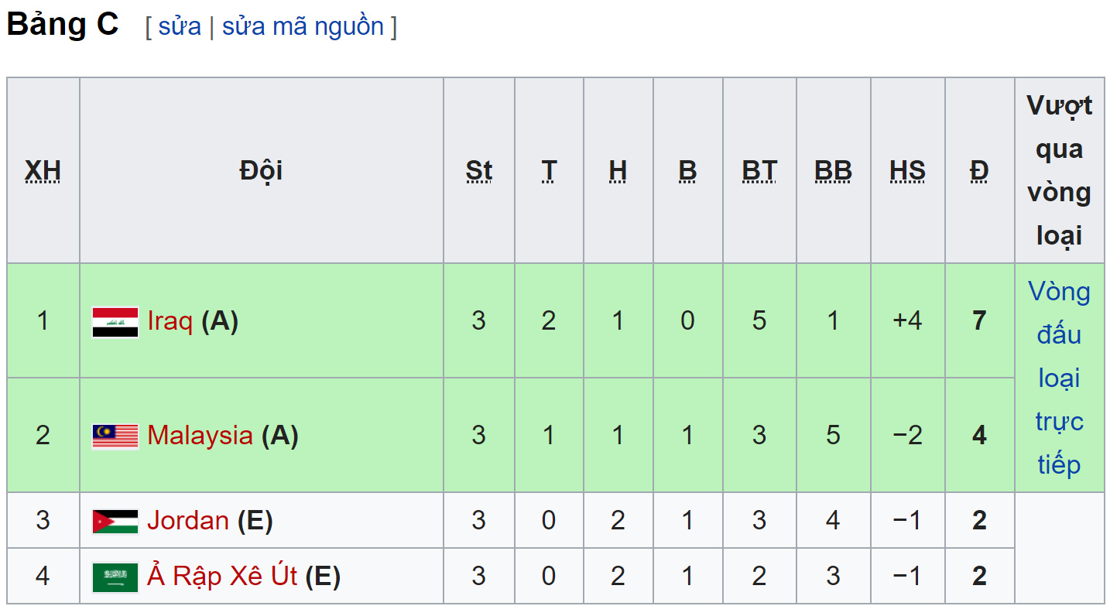
Task: Click the St column header abbreviation
Action: pyautogui.click(x=478, y=170)
